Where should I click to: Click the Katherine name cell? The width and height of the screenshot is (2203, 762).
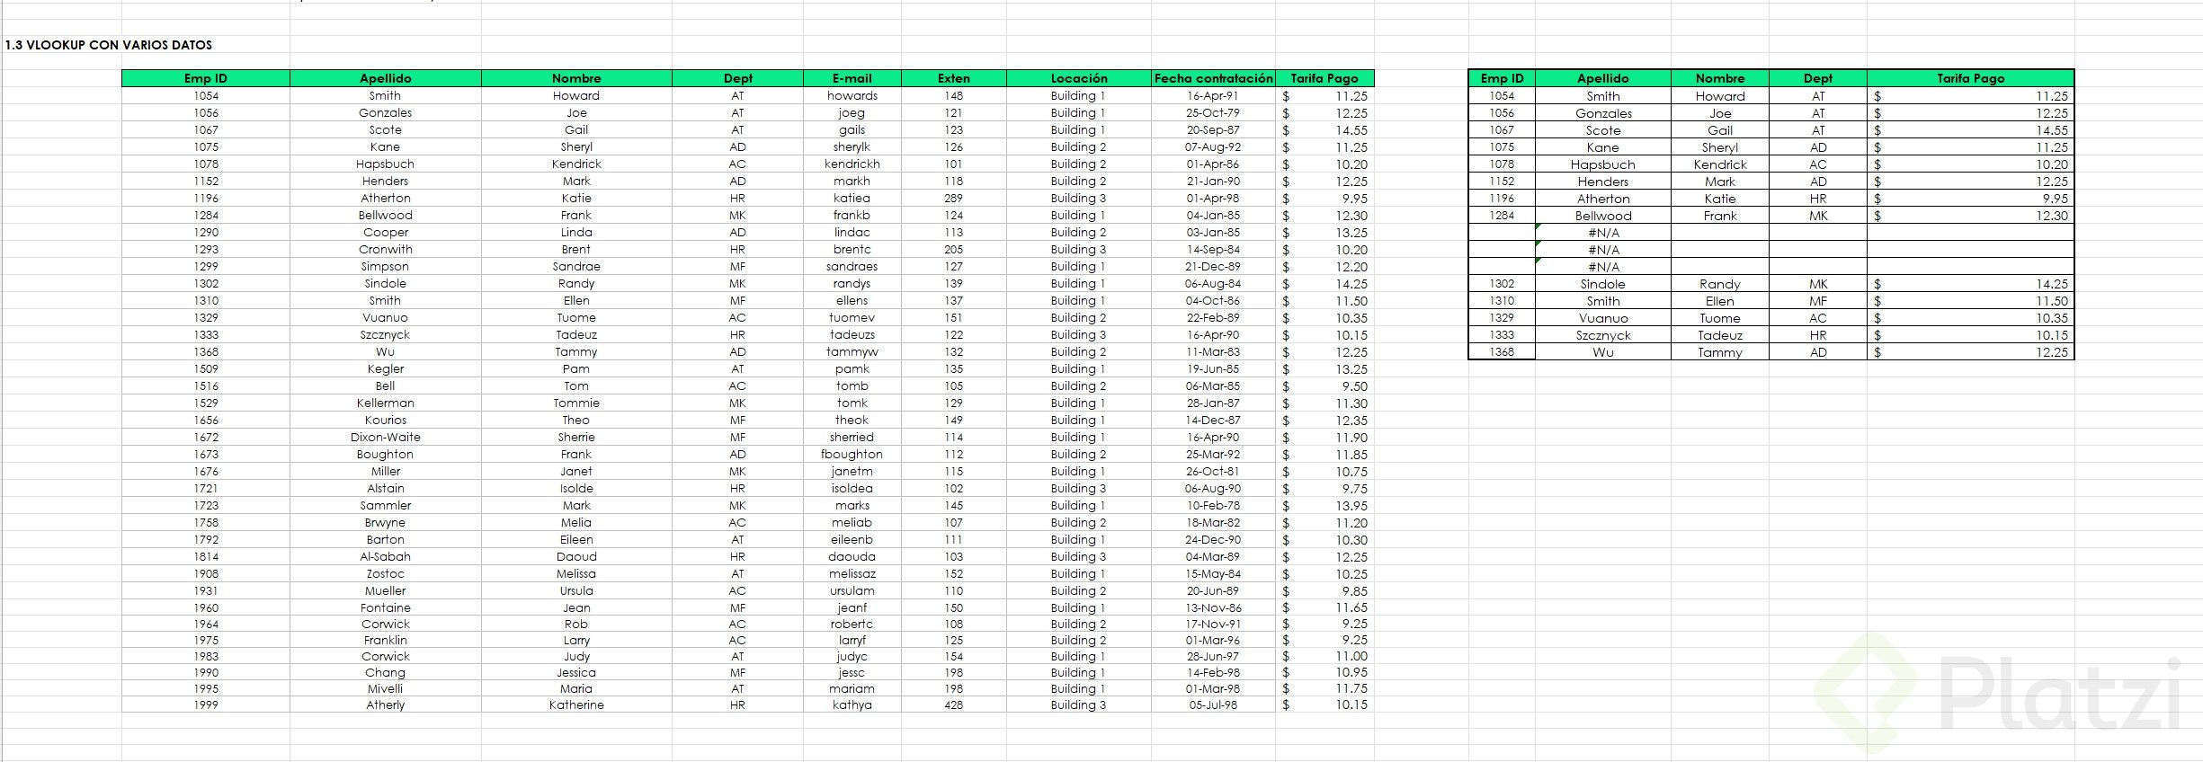(576, 705)
